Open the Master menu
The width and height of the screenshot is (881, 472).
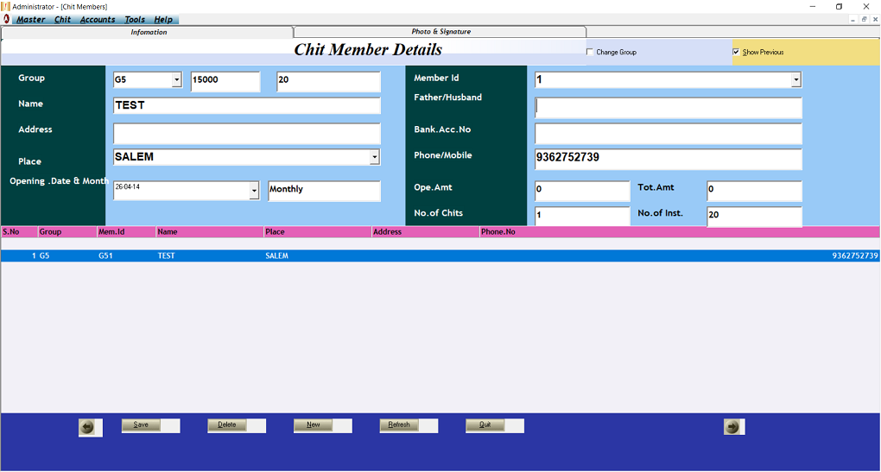[x=31, y=19]
